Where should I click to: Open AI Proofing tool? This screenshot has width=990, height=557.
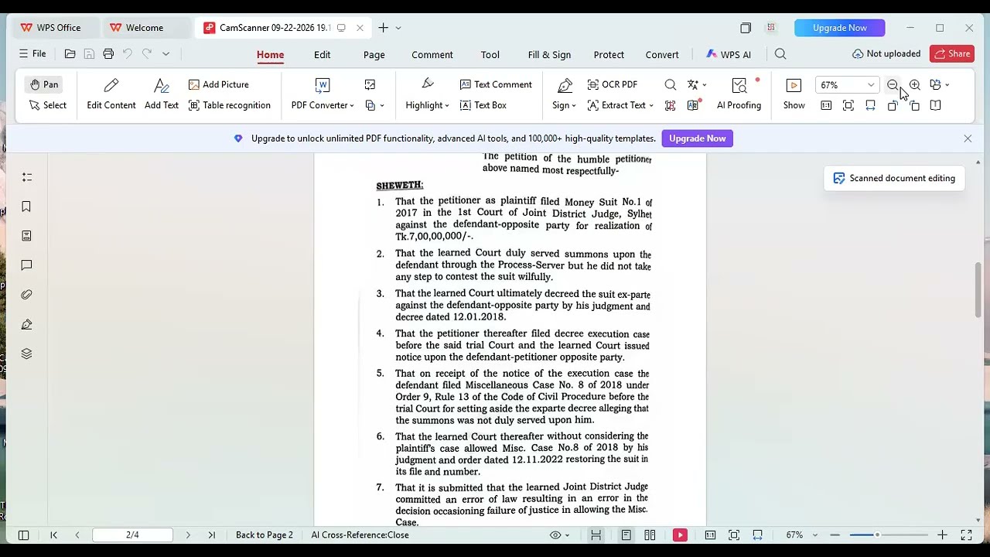click(x=739, y=94)
